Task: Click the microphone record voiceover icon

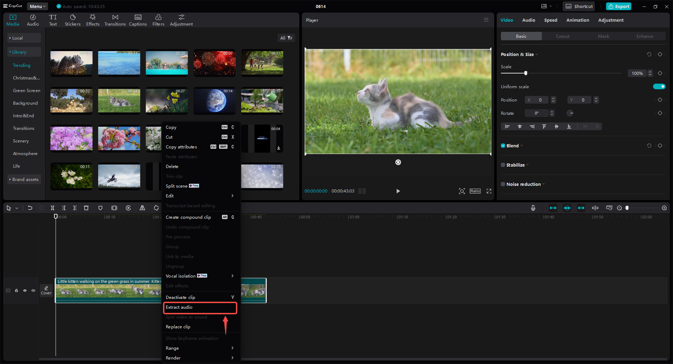Action: [533, 208]
